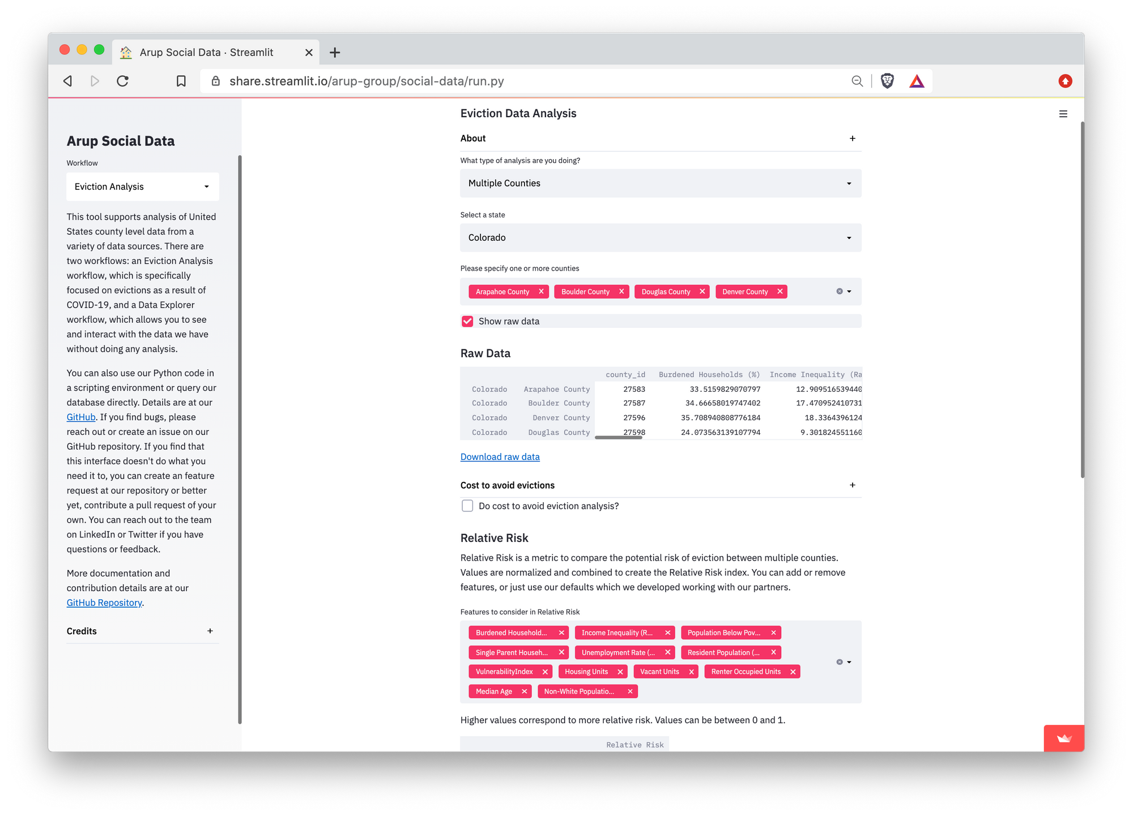This screenshot has height=816, width=1133.
Task: Remove Boulder County tag
Action: point(621,292)
